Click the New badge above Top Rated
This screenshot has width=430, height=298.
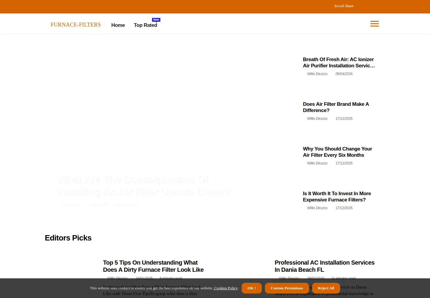click(x=156, y=20)
